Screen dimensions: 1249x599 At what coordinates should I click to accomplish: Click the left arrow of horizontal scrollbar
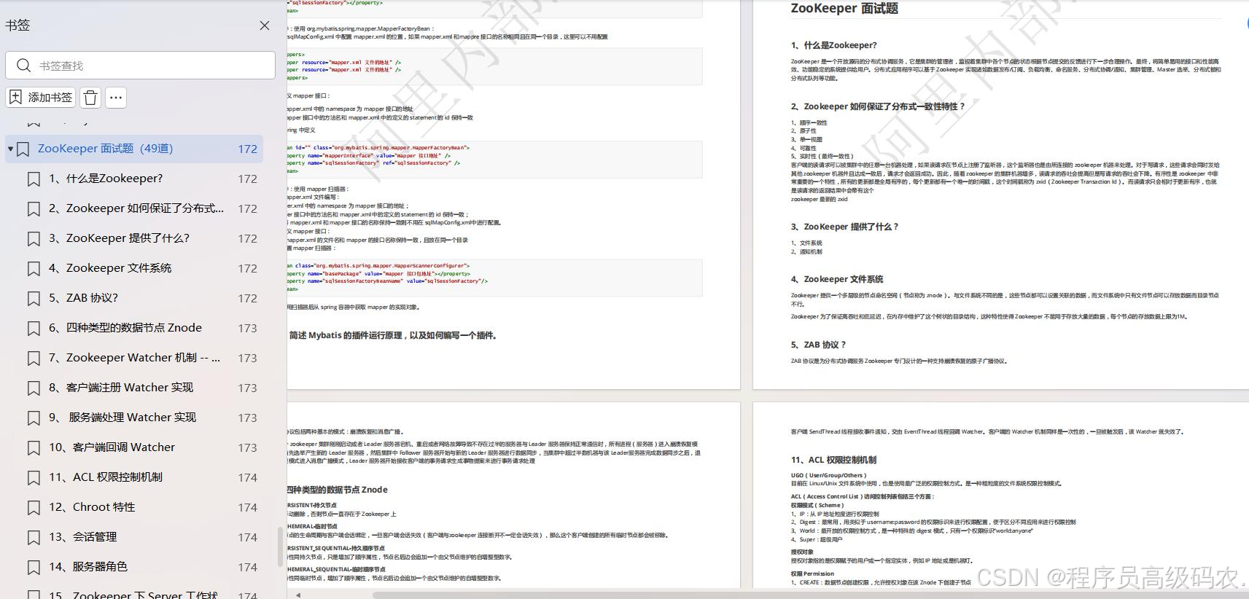tap(297, 595)
